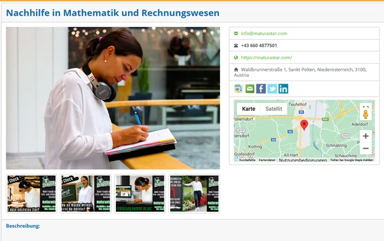Select the Street View pegman icon
The image size is (384, 241).
[x=365, y=114]
